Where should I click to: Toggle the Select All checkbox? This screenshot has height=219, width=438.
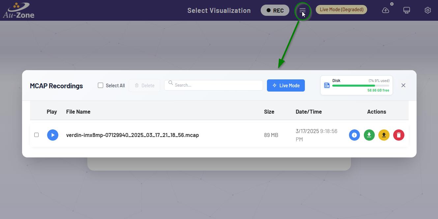click(101, 86)
